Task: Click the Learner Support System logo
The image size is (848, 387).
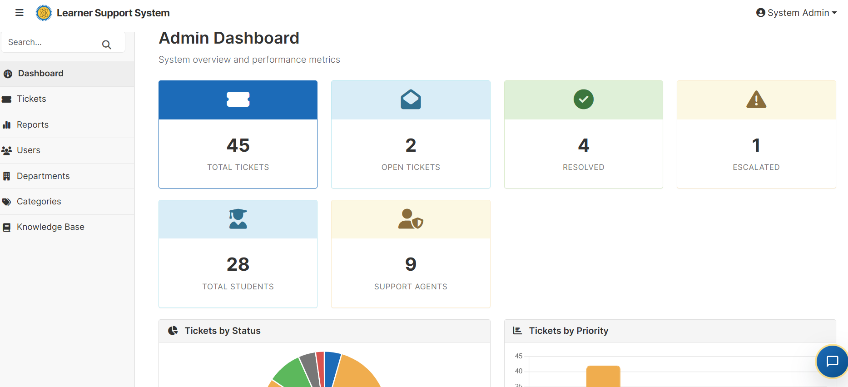Action: pos(44,13)
